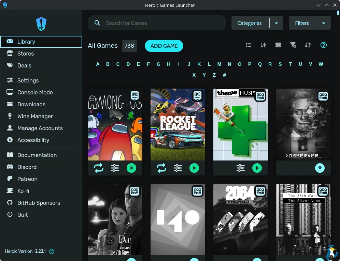
Task: Click the Heroic shield logo in the sidebar
Action: (x=41, y=24)
